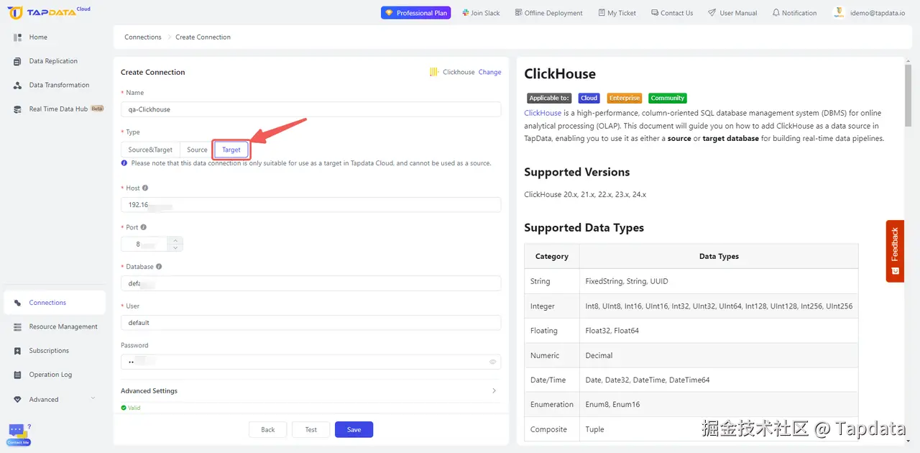The height and width of the screenshot is (453, 920).
Task: Open My Ticket page
Action: tap(617, 13)
